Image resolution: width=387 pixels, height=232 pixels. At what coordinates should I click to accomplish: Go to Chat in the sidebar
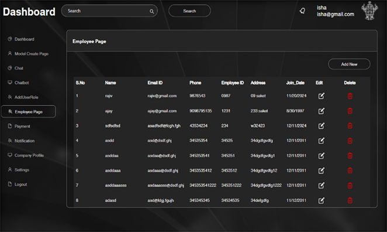(15, 68)
